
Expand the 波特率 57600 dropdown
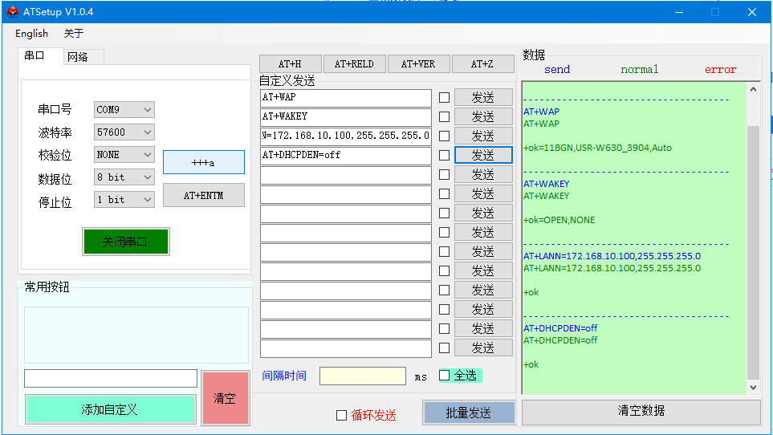[124, 132]
